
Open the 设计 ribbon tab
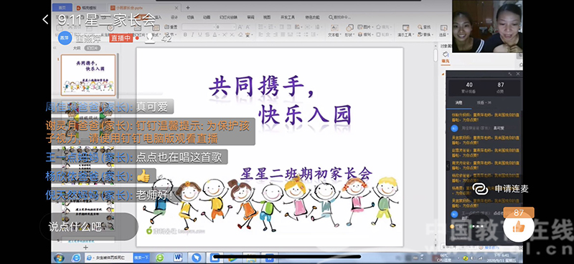click(174, 17)
